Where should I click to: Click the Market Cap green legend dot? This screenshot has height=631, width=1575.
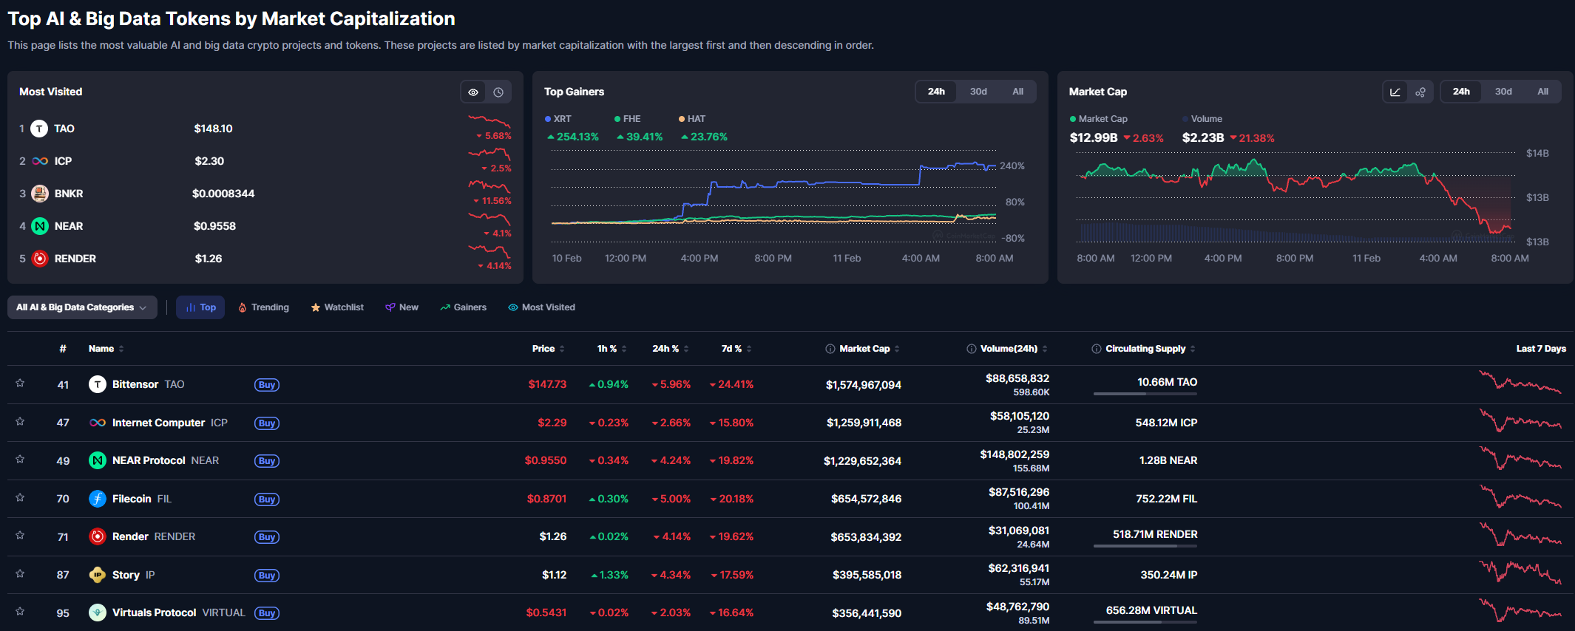coord(1073,119)
